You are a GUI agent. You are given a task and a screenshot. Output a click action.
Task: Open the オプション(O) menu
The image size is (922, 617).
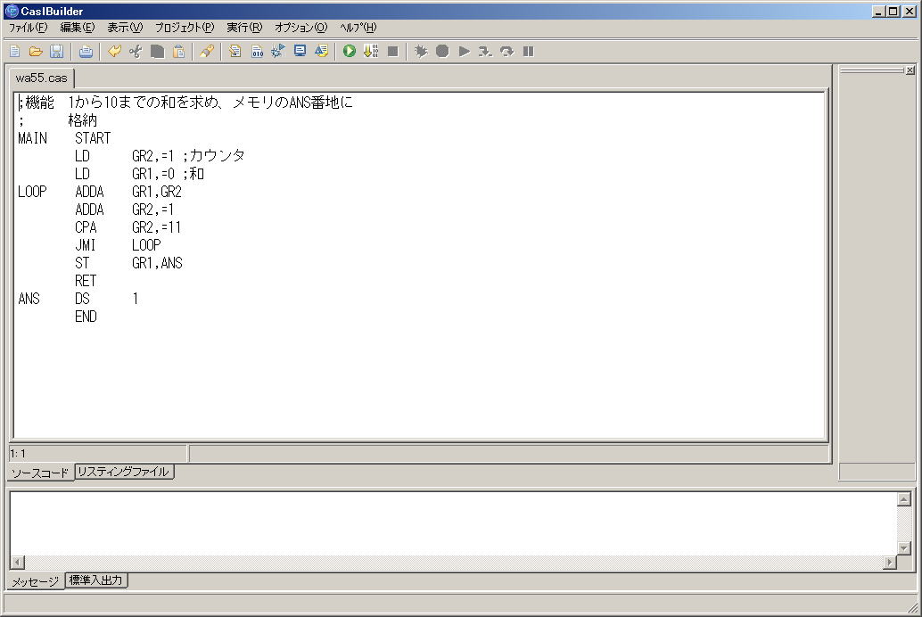300,28
